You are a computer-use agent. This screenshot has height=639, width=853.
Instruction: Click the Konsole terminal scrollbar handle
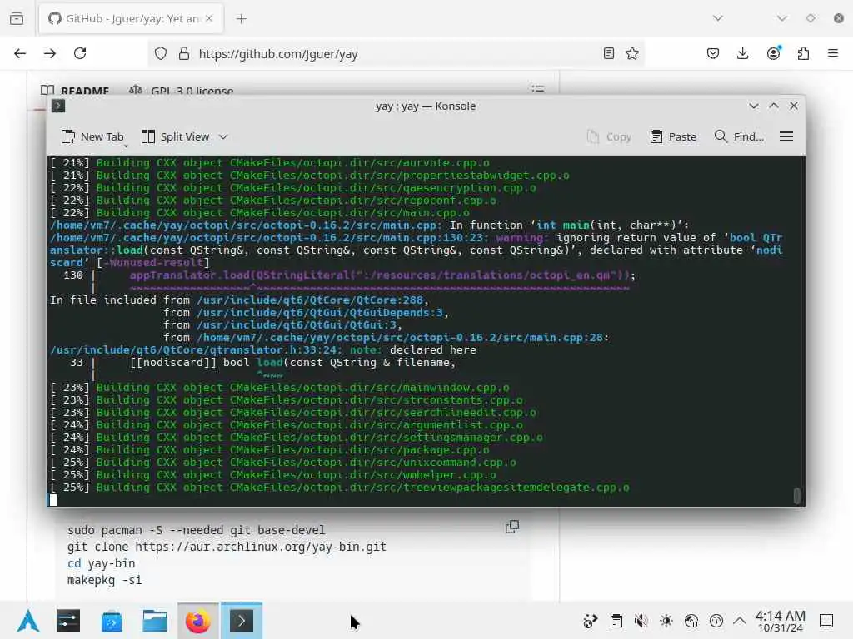[796, 496]
